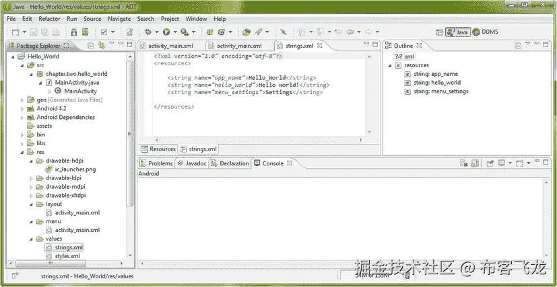557x287 pixels.
Task: Click the Next Annotation toolbar icon
Action: 302,32
